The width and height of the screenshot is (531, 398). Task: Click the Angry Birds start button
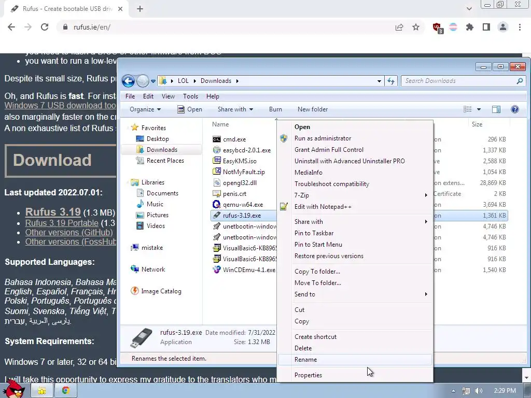(13, 389)
